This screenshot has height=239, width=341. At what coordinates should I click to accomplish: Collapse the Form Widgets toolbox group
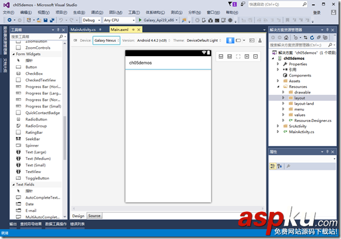pyautogui.click(x=13, y=54)
